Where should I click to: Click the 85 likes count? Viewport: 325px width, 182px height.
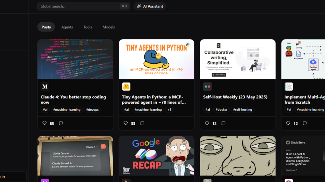click(52, 123)
